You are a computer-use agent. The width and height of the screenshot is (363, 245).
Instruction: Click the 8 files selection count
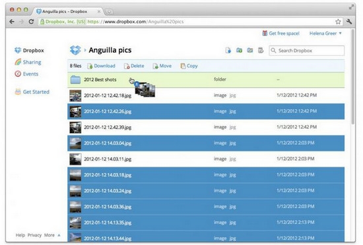point(76,66)
